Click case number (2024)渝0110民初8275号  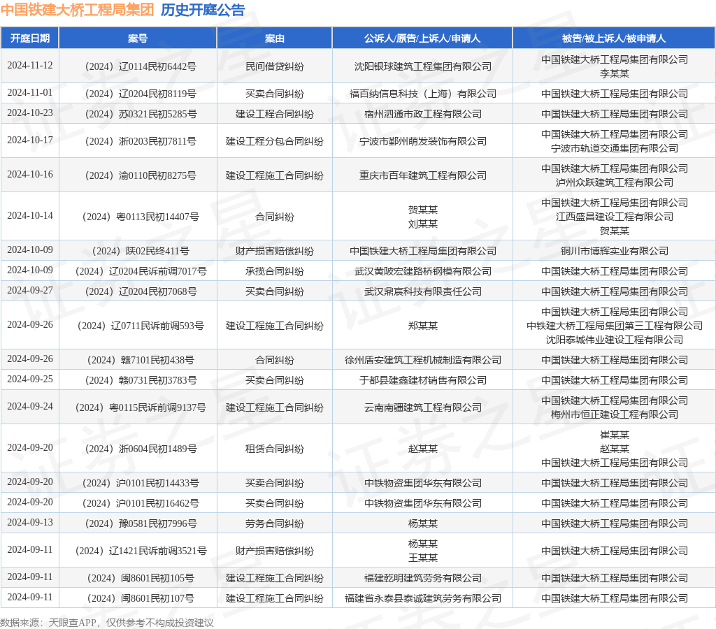pyautogui.click(x=141, y=175)
